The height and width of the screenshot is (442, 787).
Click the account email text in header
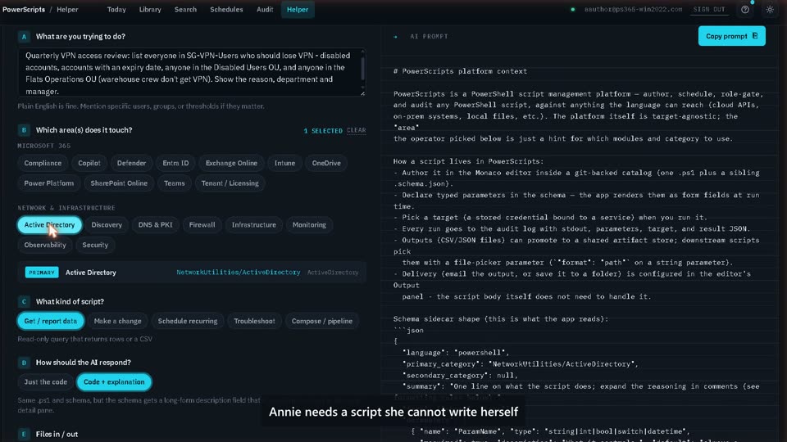[x=633, y=10]
